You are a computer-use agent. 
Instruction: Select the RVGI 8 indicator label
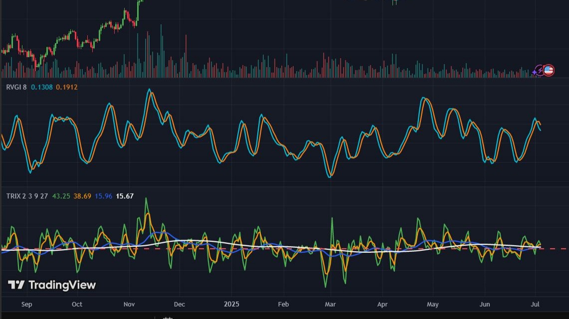pyautogui.click(x=16, y=87)
